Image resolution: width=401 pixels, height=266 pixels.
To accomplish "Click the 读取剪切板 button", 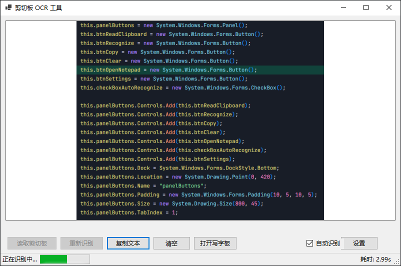I will tap(32, 243).
